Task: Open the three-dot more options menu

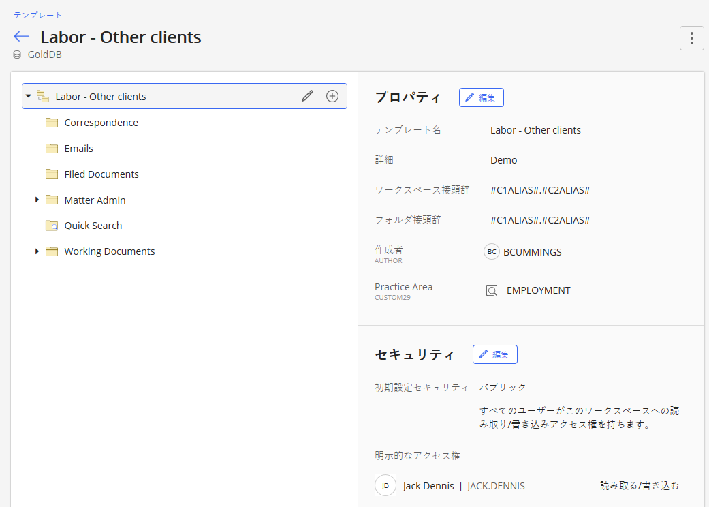Action: (691, 38)
